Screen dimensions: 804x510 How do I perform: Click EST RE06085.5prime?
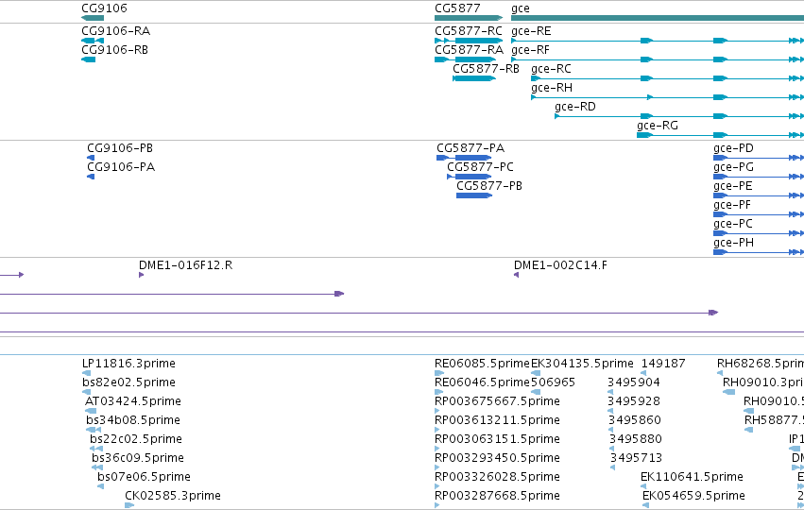click(x=482, y=364)
